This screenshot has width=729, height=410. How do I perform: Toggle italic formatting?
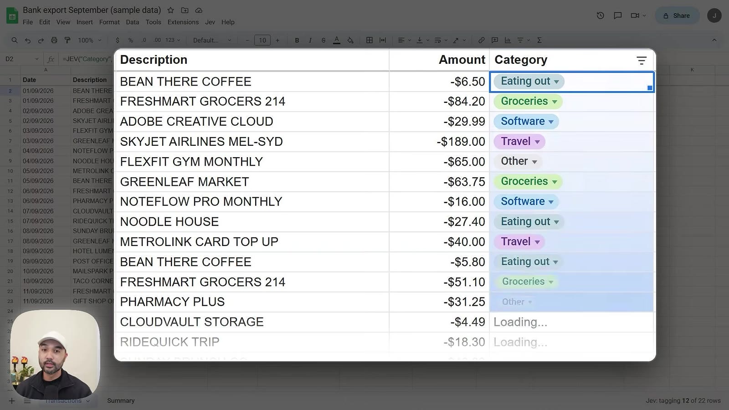coord(310,40)
